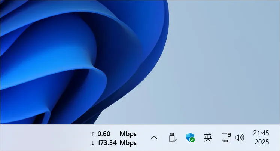Open Windows Security shield icon
The height and width of the screenshot is (151, 280).
pos(190,138)
